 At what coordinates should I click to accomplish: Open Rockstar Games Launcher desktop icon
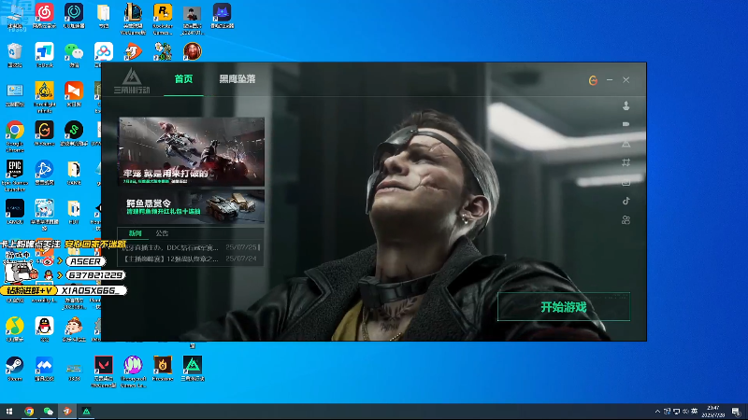coord(163,18)
